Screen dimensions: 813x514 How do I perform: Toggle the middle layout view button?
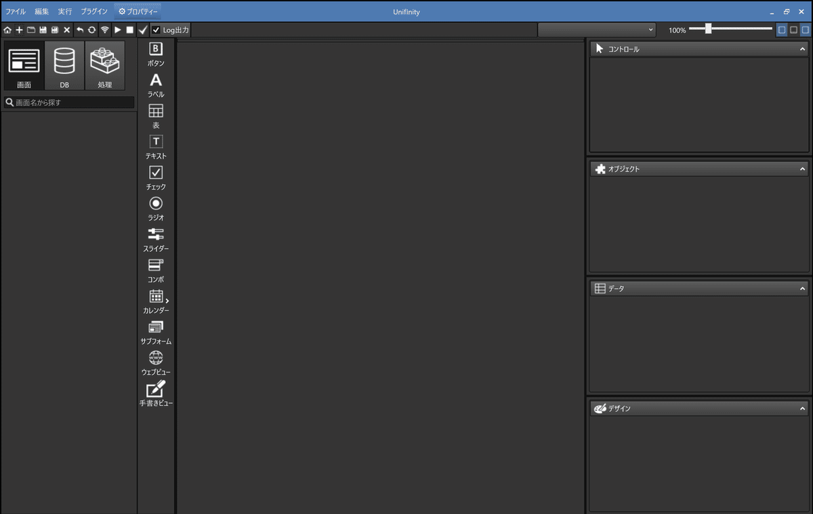coord(793,30)
